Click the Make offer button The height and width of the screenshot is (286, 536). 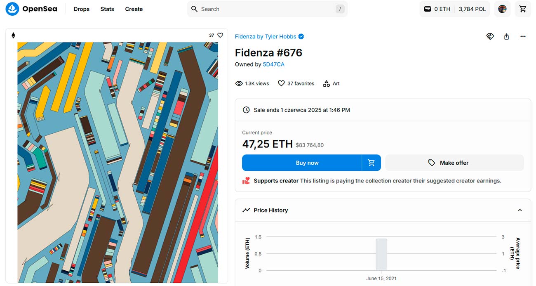454,163
